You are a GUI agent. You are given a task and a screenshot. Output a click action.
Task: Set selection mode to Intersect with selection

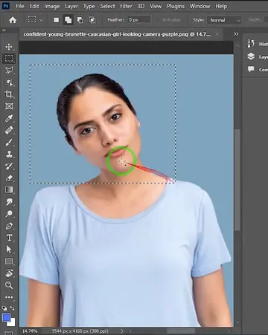point(92,20)
